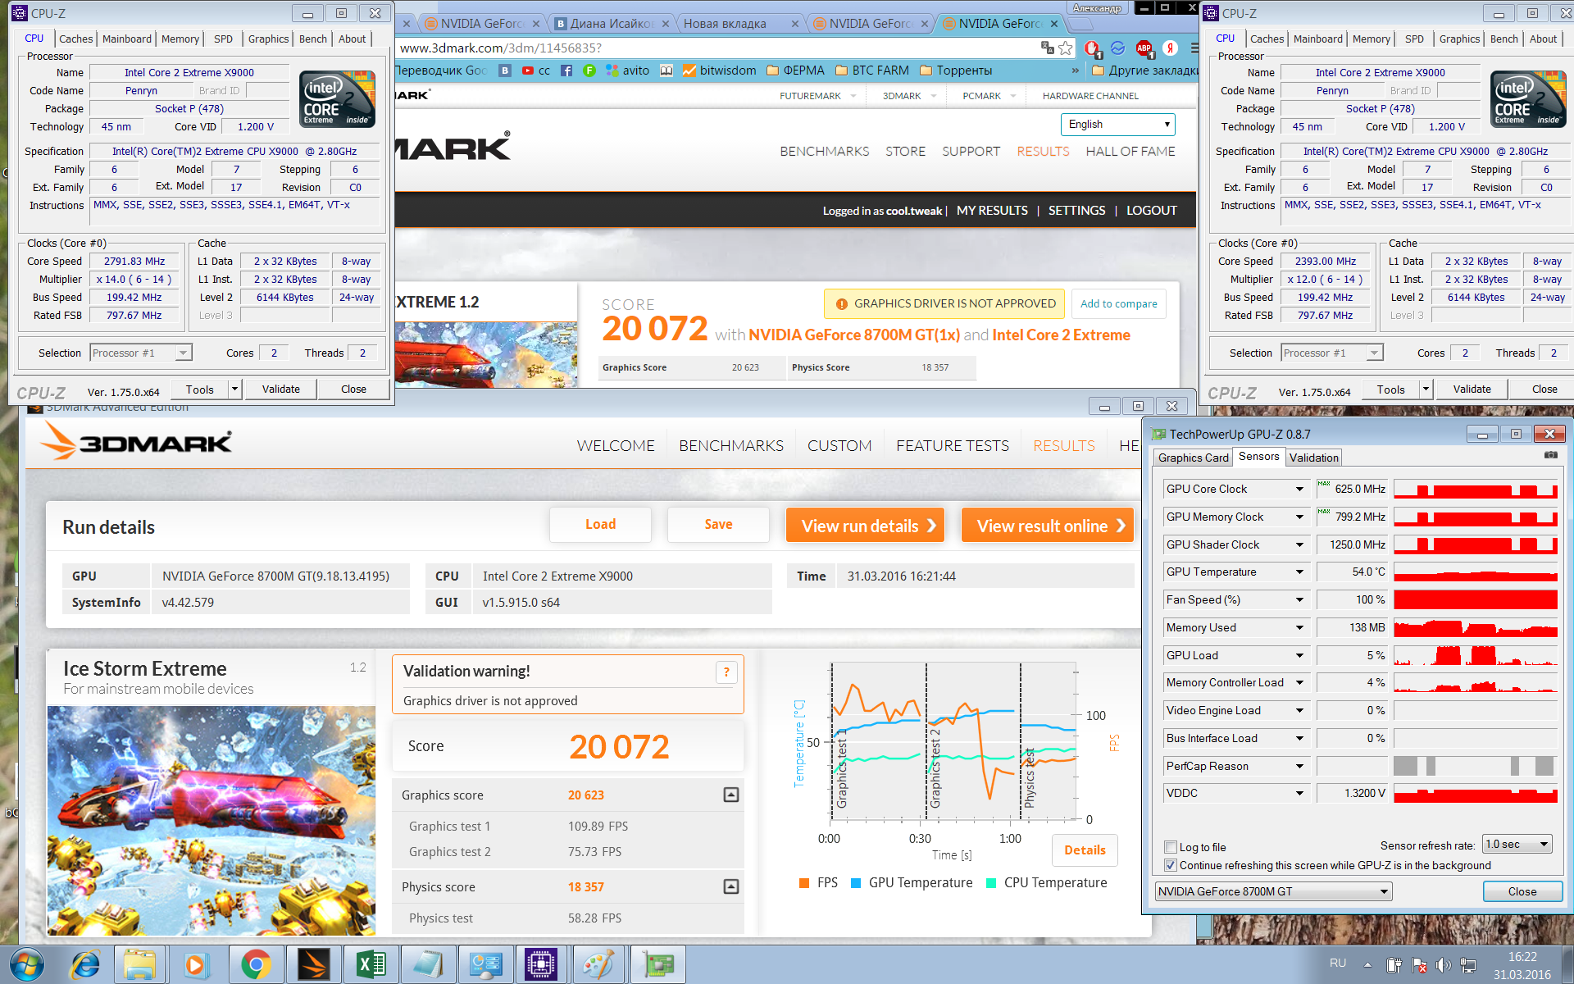1574x984 pixels.
Task: Open the Sensor refresh rate '1.0 sec' dropdown
Action: pos(1517,844)
